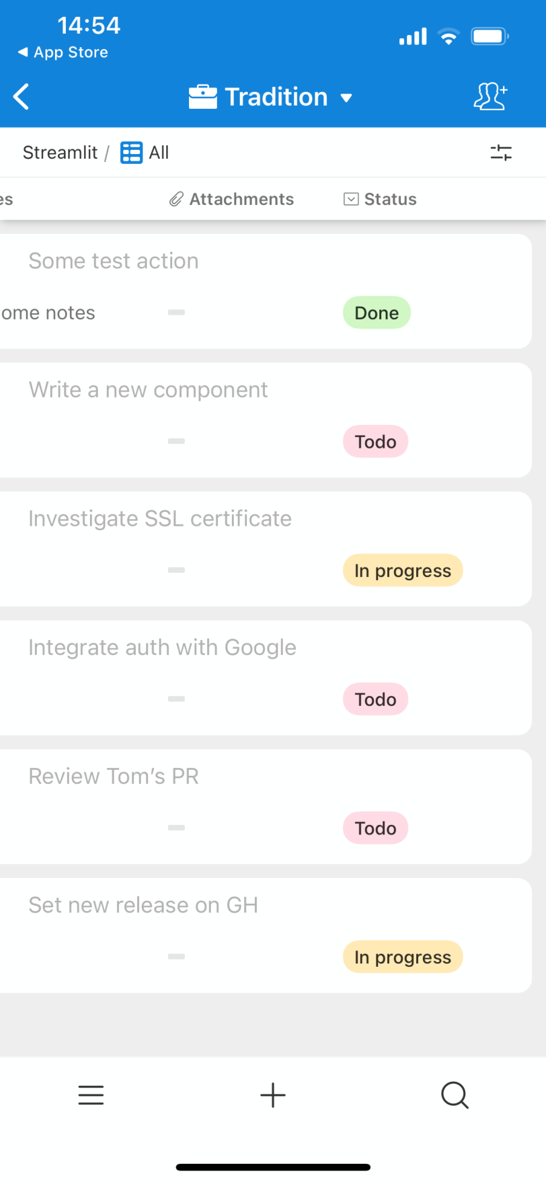Tap the Streamlit table breadcrumb
The image size is (546, 1182).
(60, 153)
